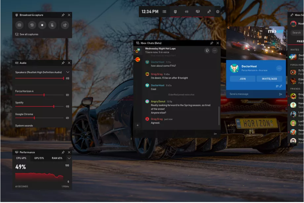This screenshot has width=304, height=203.
Task: Pin the Audio widget
Action: coord(63,63)
